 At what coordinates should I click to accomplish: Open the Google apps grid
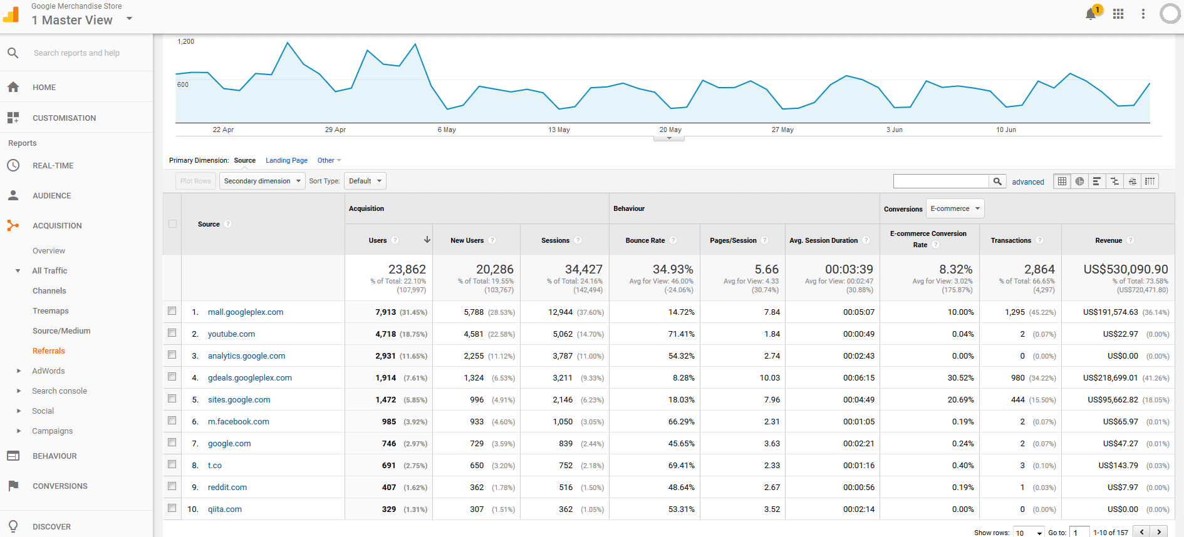1118,14
